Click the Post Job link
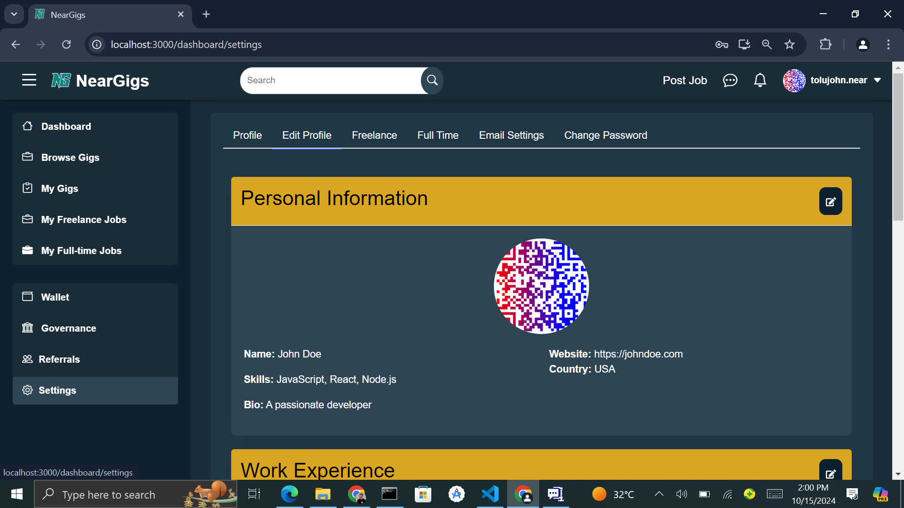904x508 pixels. (x=685, y=80)
